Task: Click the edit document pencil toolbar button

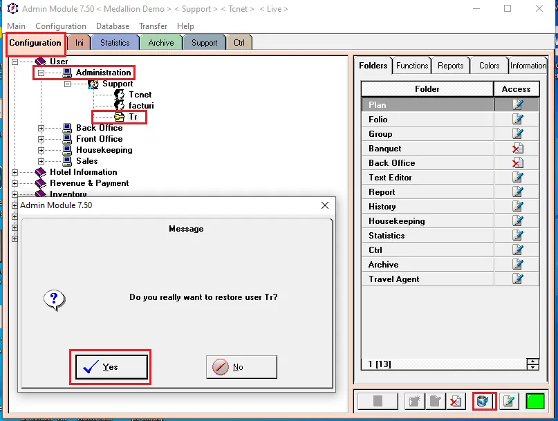Action: [509, 402]
